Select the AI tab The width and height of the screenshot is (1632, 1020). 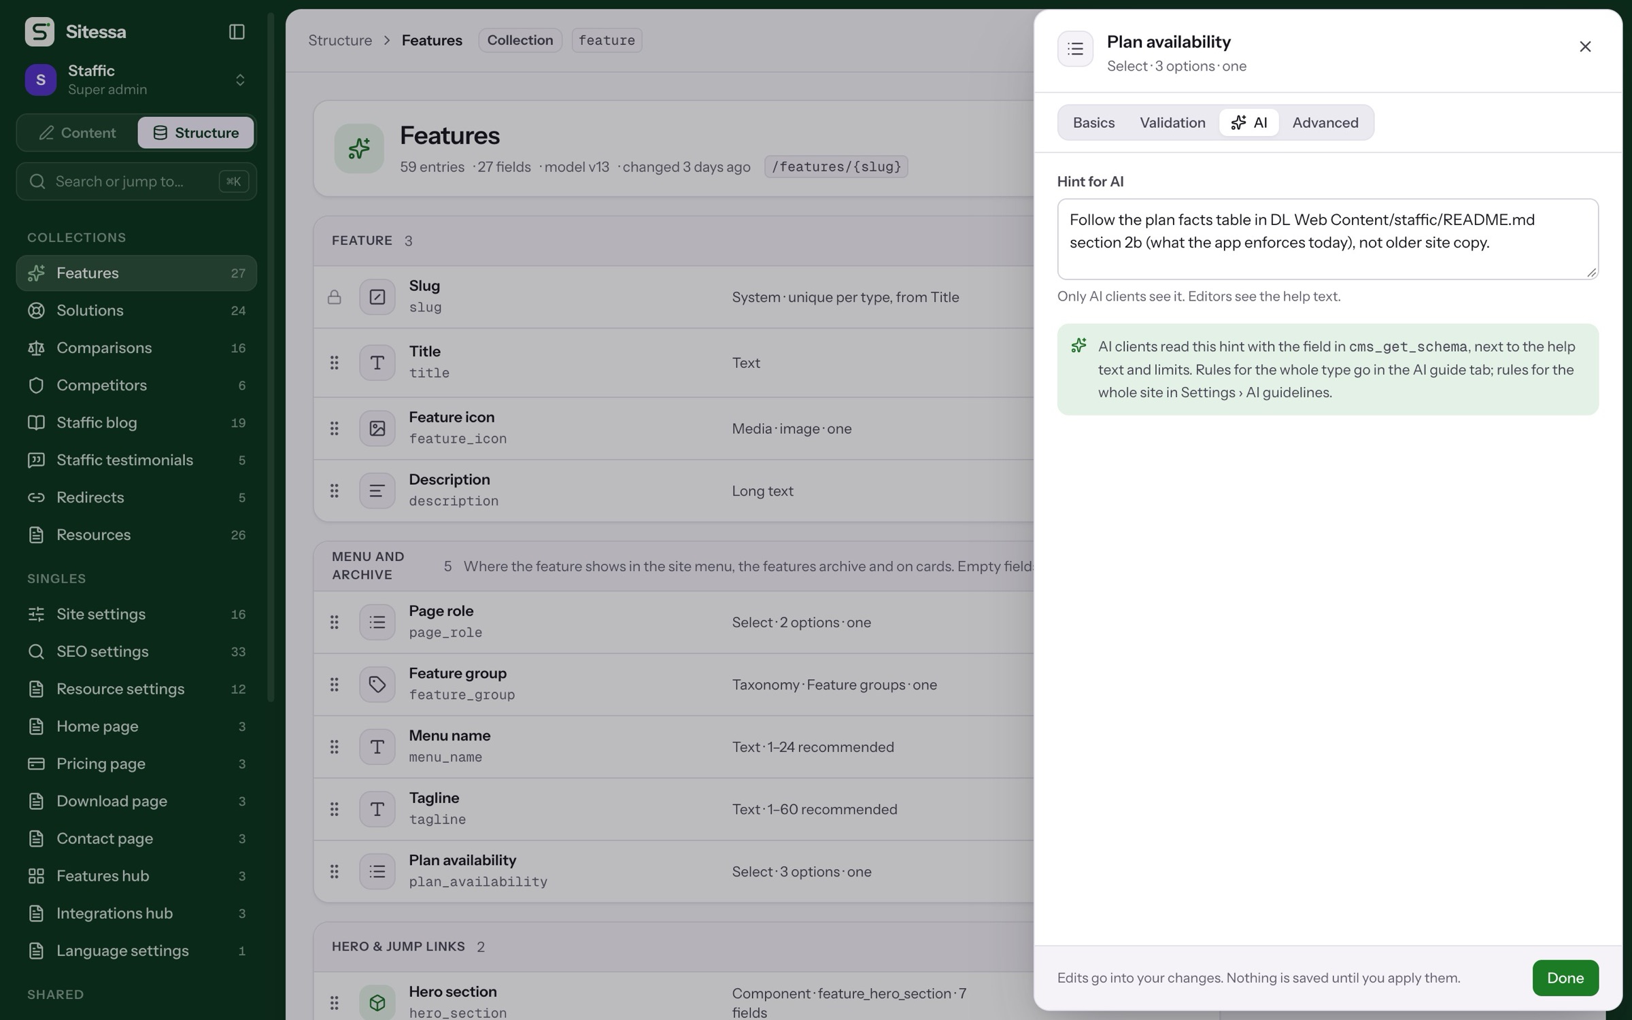tap(1248, 123)
